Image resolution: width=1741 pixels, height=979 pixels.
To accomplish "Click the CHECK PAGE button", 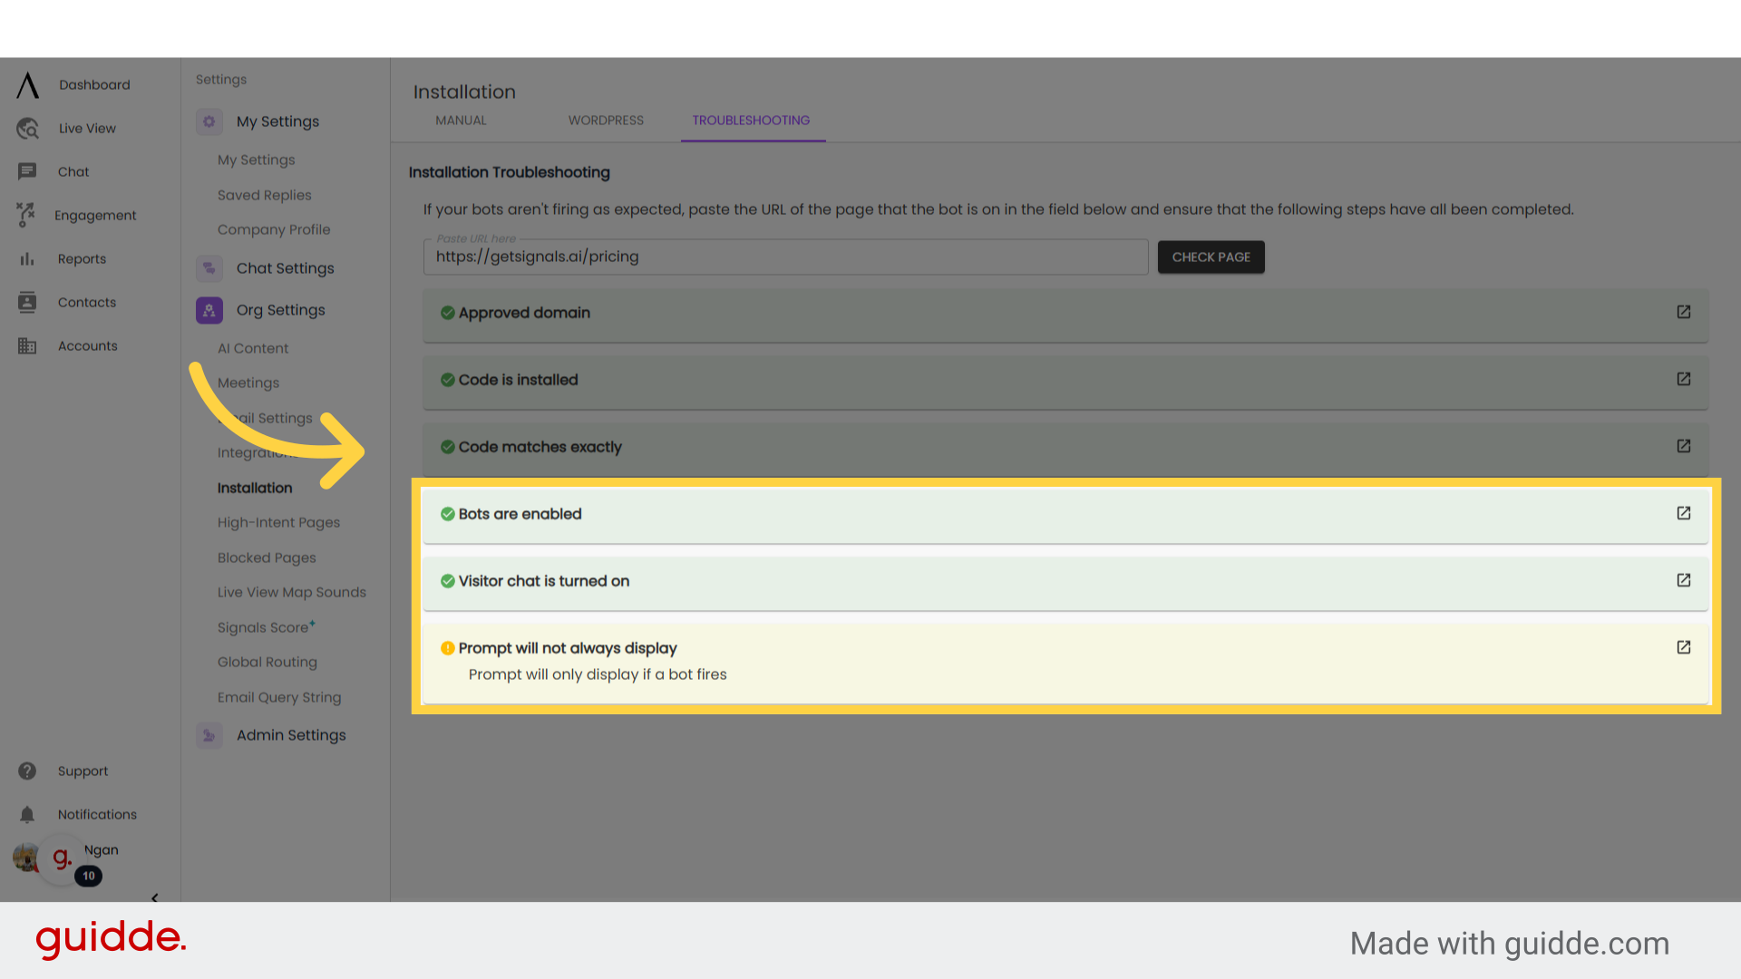I will (x=1211, y=257).
